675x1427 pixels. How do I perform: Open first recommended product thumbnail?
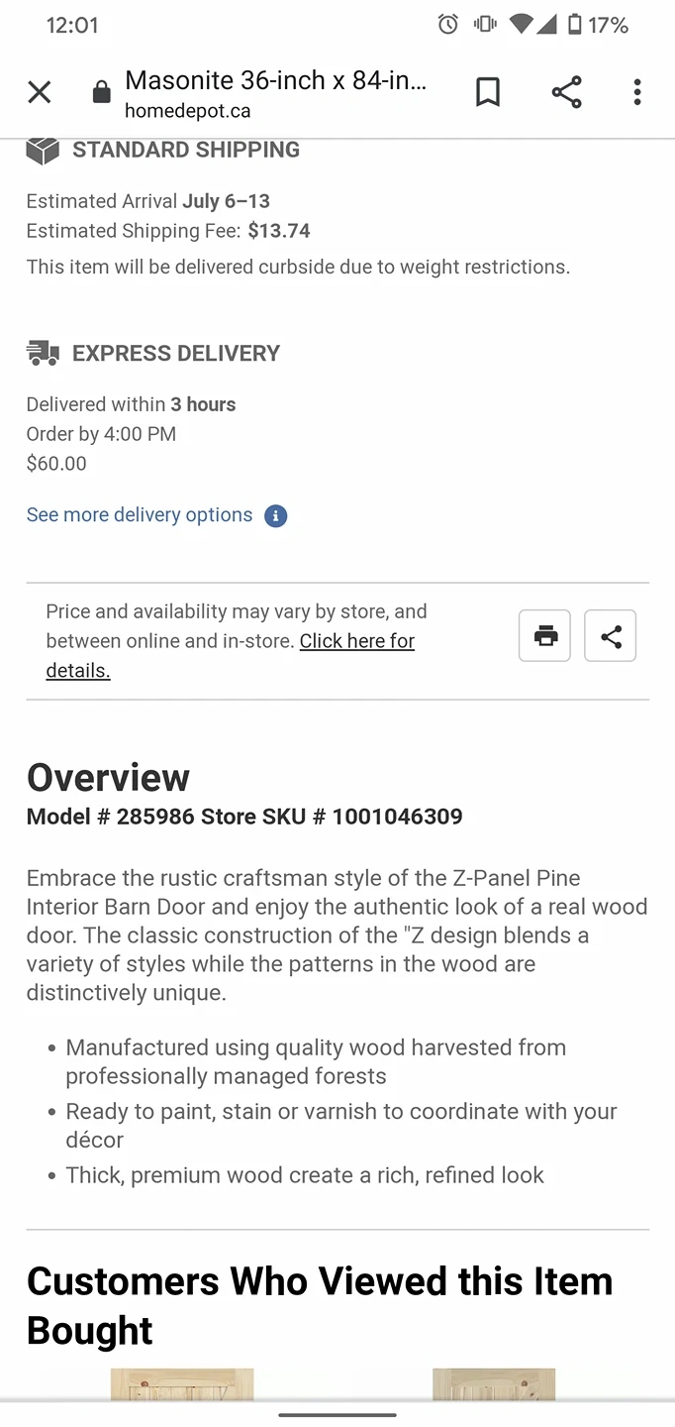pyautogui.click(x=182, y=1383)
